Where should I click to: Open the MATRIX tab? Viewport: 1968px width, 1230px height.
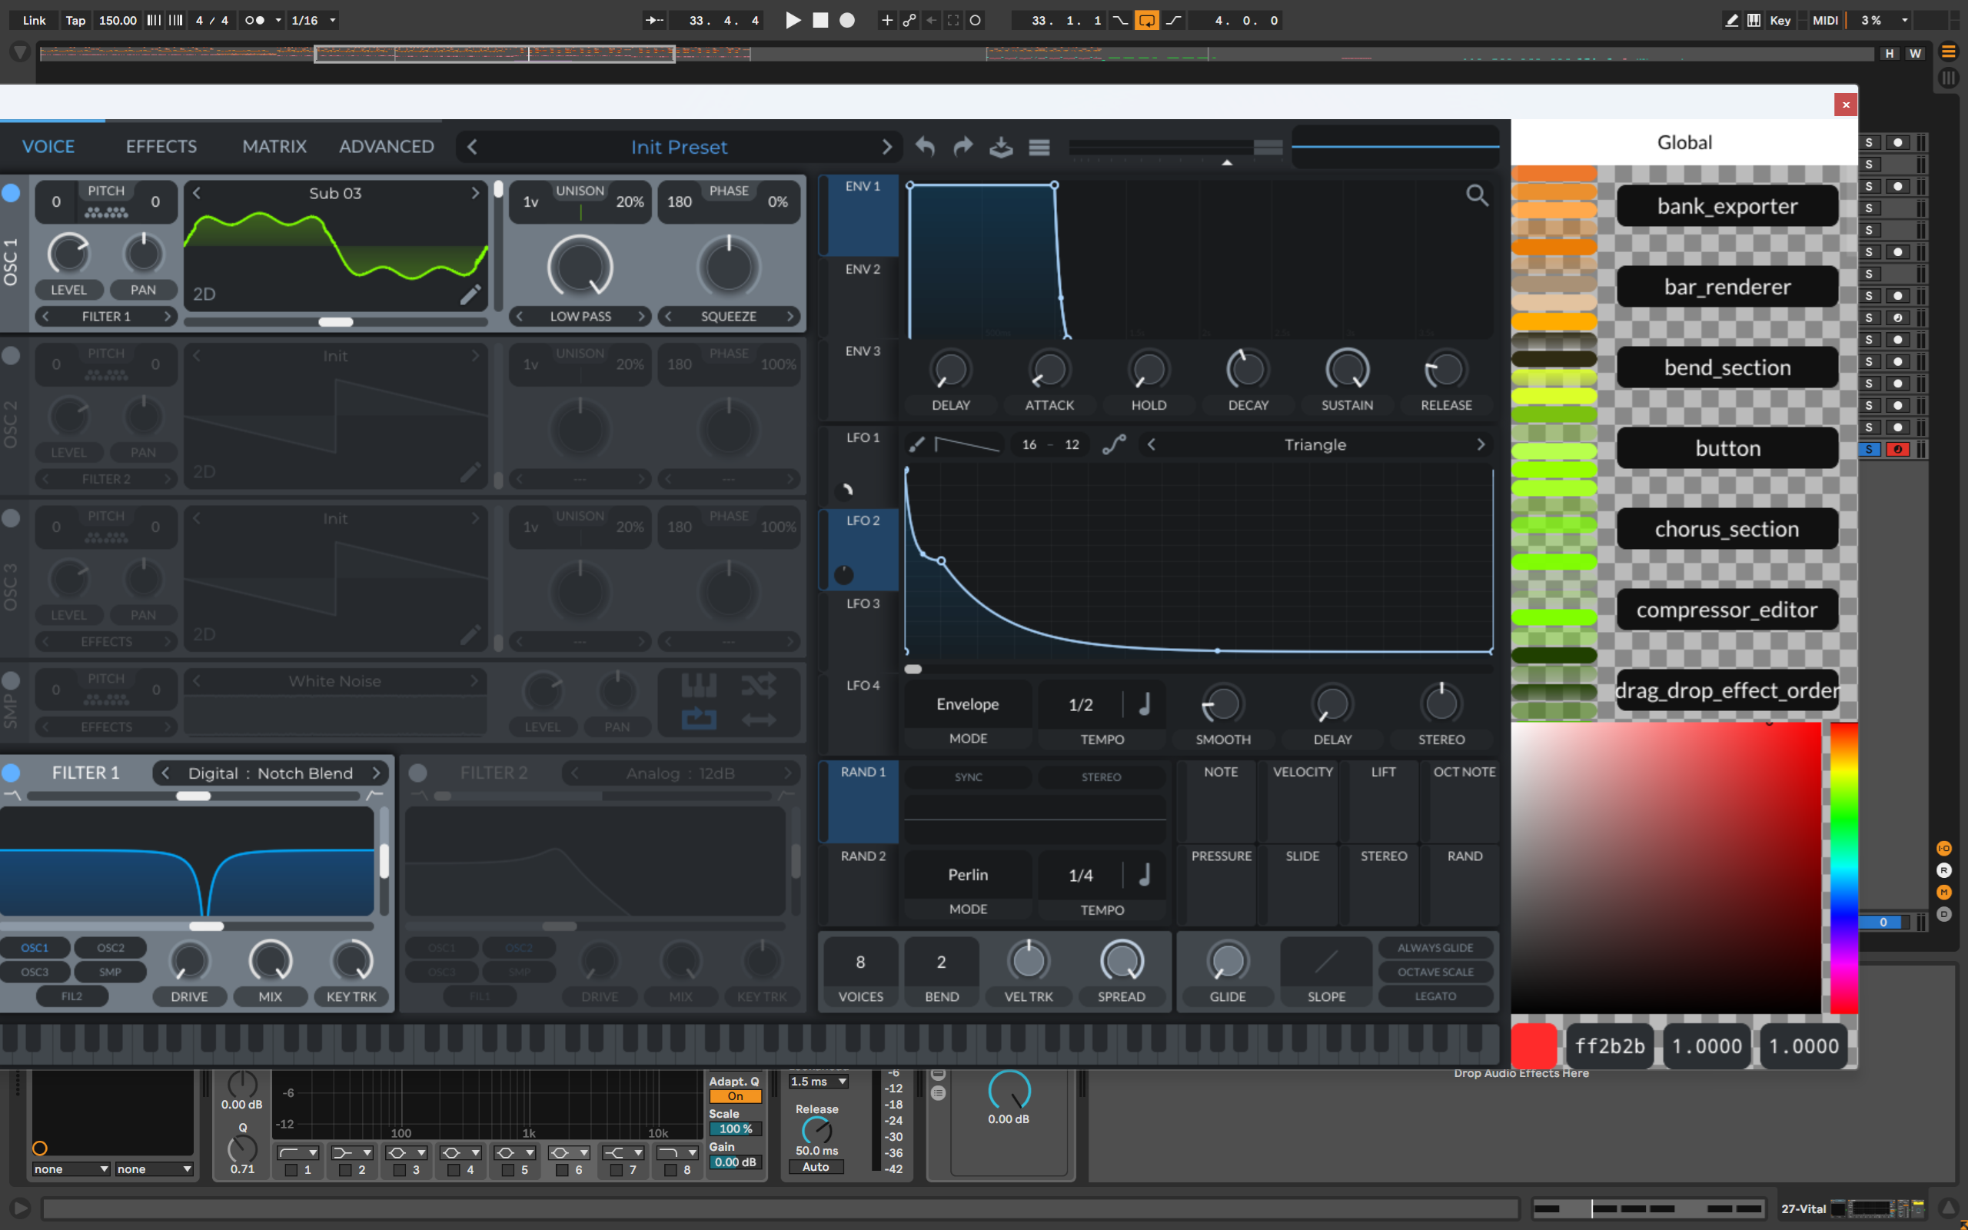coord(274,146)
